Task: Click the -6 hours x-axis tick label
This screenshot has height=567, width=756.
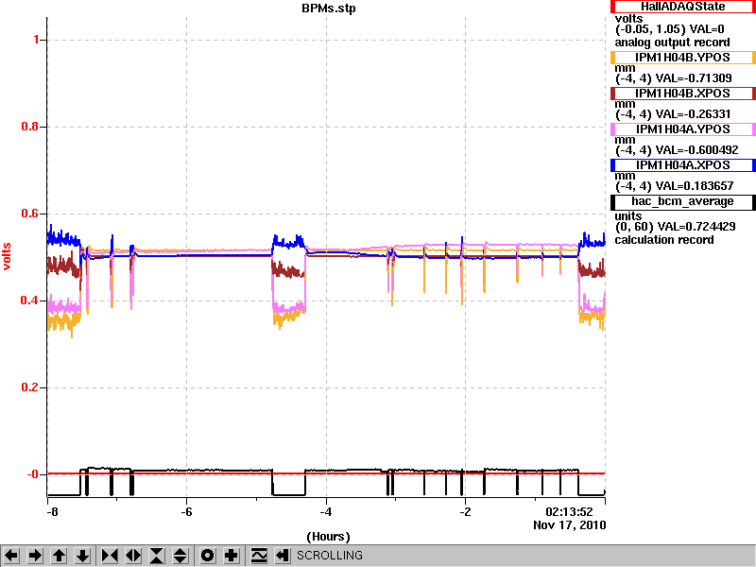Action: pyautogui.click(x=186, y=512)
